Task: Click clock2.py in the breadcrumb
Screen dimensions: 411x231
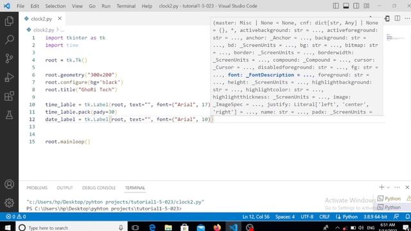Action: point(44,30)
